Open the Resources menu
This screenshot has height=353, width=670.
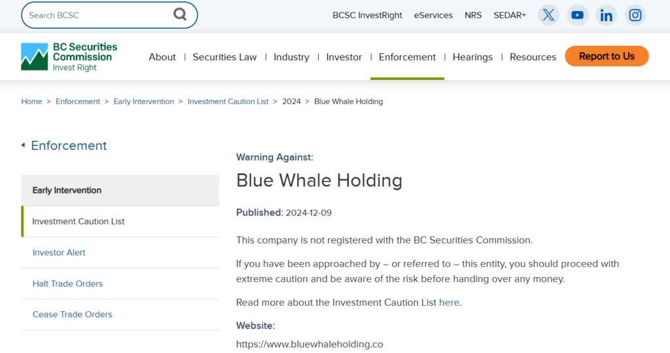[x=533, y=57]
